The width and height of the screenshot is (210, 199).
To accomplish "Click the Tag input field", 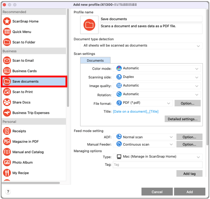I will coord(158,165).
